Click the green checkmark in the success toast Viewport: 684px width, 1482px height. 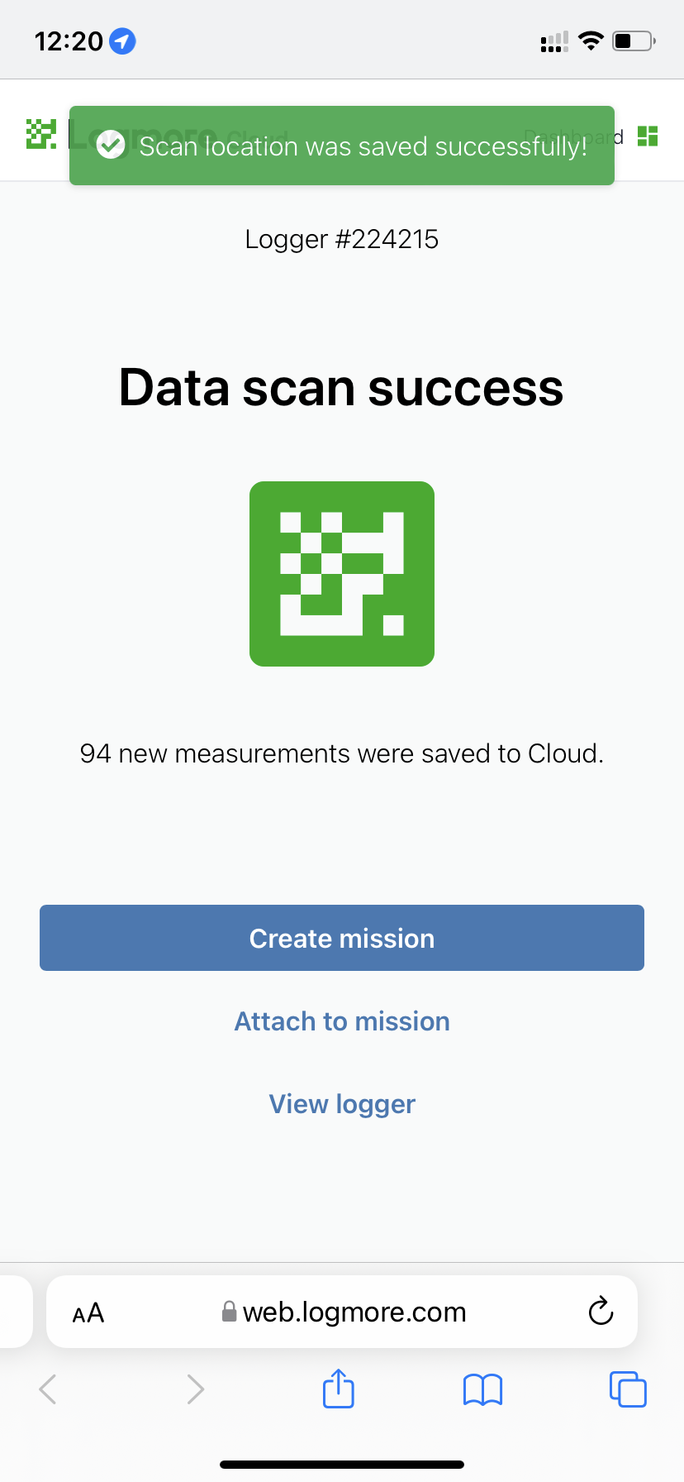pos(111,146)
